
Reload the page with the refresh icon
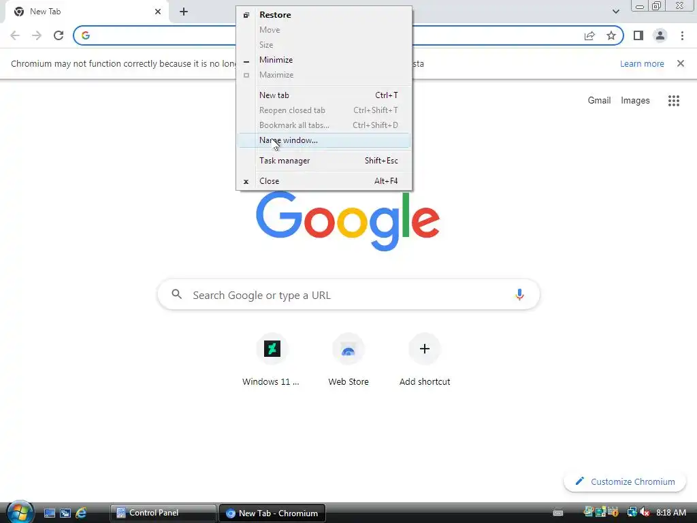59,35
